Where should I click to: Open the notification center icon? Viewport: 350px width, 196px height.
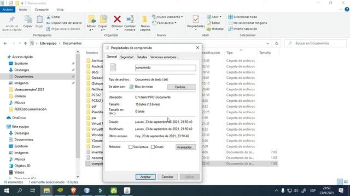[341, 191]
